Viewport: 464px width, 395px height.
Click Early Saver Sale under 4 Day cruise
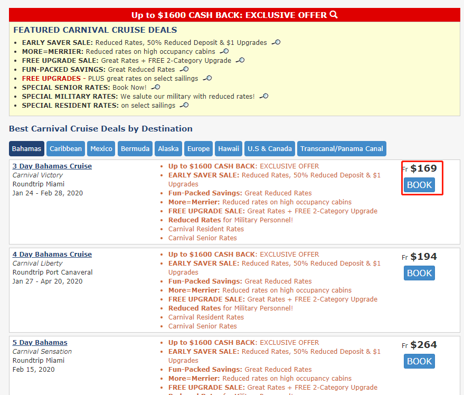click(x=274, y=268)
